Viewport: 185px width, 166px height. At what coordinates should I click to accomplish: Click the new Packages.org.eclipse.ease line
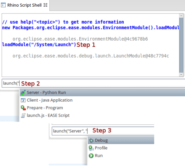[x=91, y=28]
